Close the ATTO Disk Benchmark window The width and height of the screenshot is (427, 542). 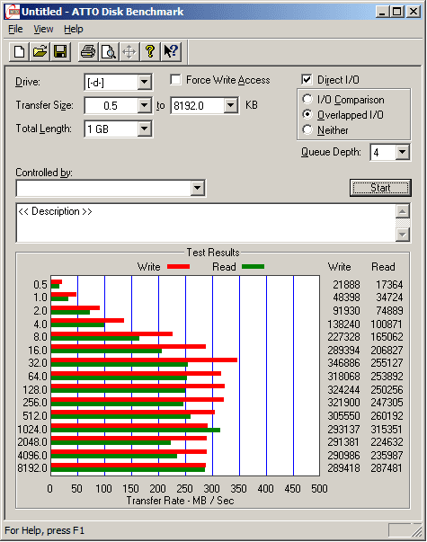[x=414, y=12]
